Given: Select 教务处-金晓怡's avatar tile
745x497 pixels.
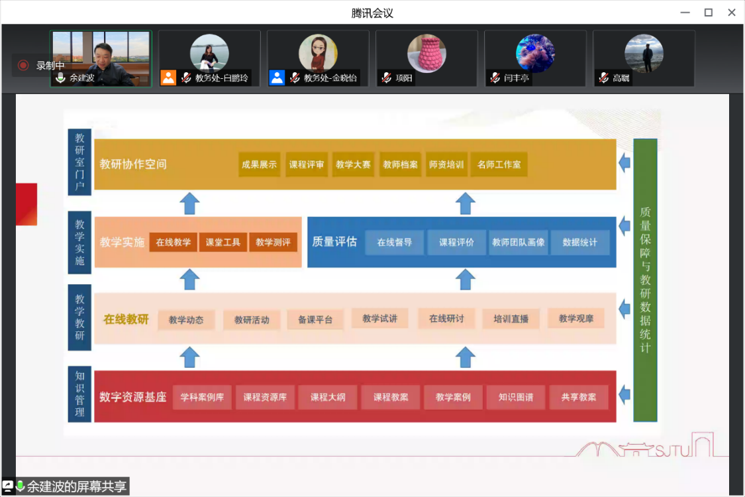Looking at the screenshot, I should point(318,53).
